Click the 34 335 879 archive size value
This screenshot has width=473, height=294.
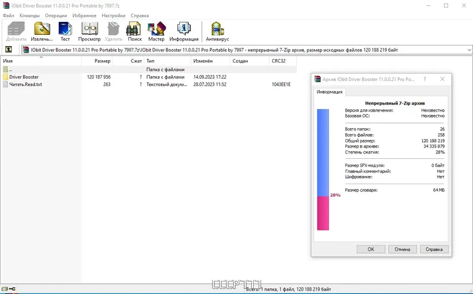tap(434, 146)
